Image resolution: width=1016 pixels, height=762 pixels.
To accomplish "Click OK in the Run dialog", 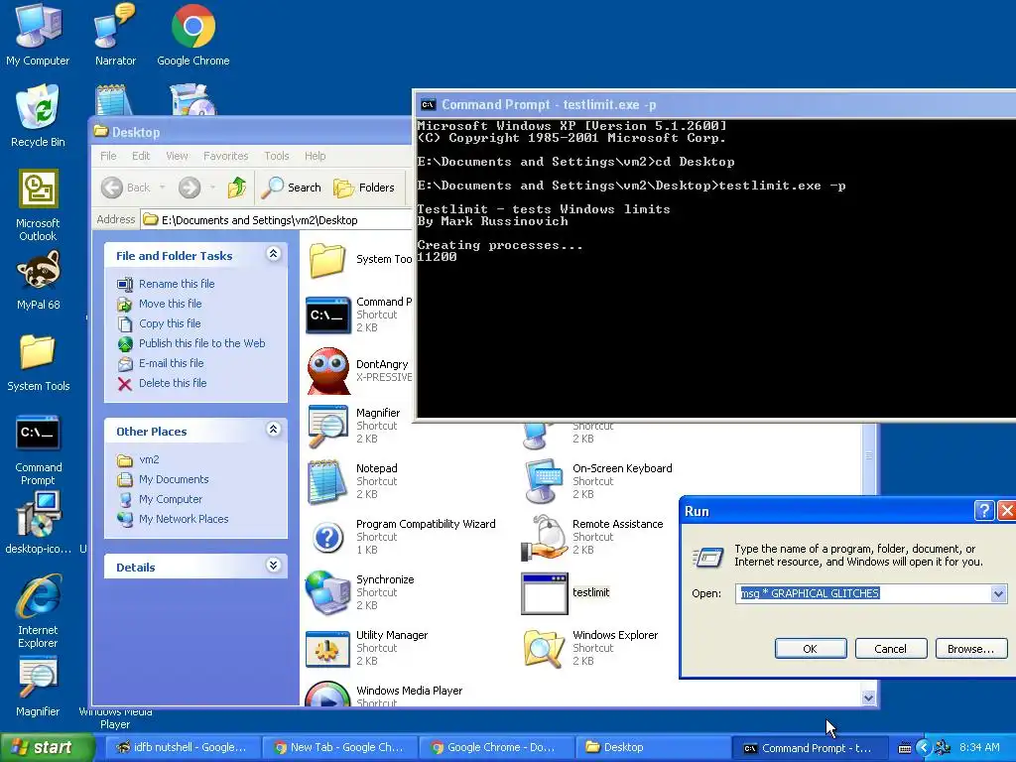I will (x=811, y=649).
